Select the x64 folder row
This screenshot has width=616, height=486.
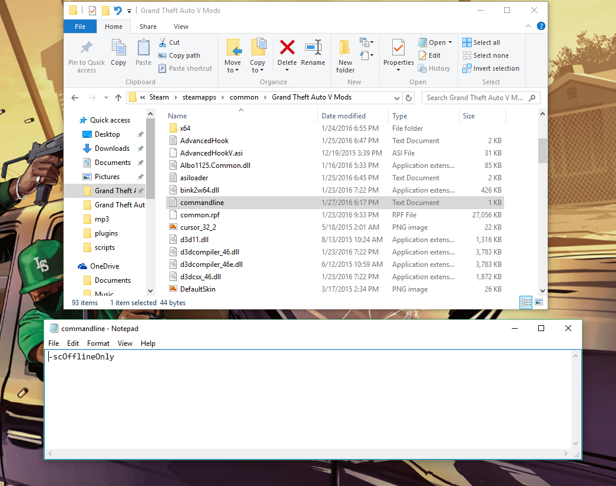[335, 128]
